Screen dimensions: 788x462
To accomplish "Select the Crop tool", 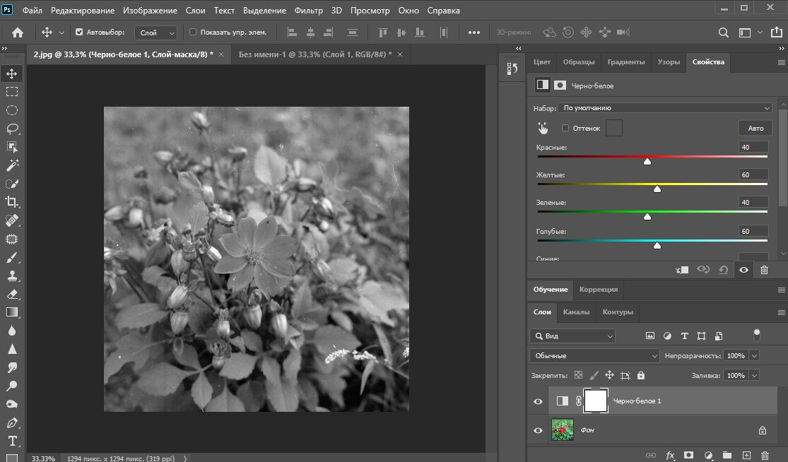I will tap(11, 202).
